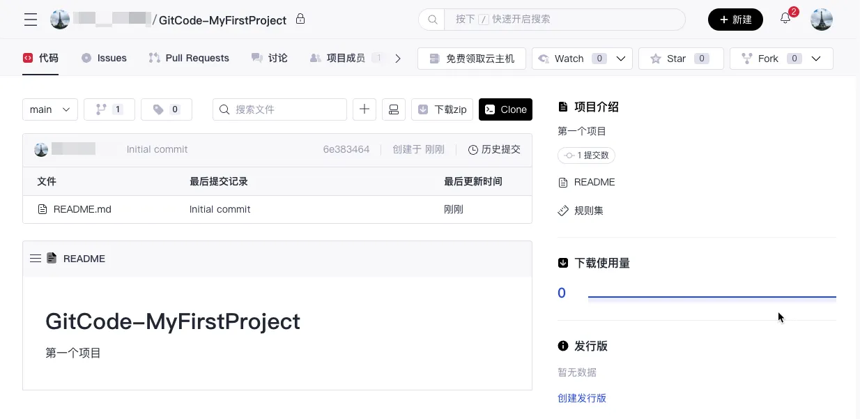
Task: Toggle README outline list icon
Action: [36, 259]
